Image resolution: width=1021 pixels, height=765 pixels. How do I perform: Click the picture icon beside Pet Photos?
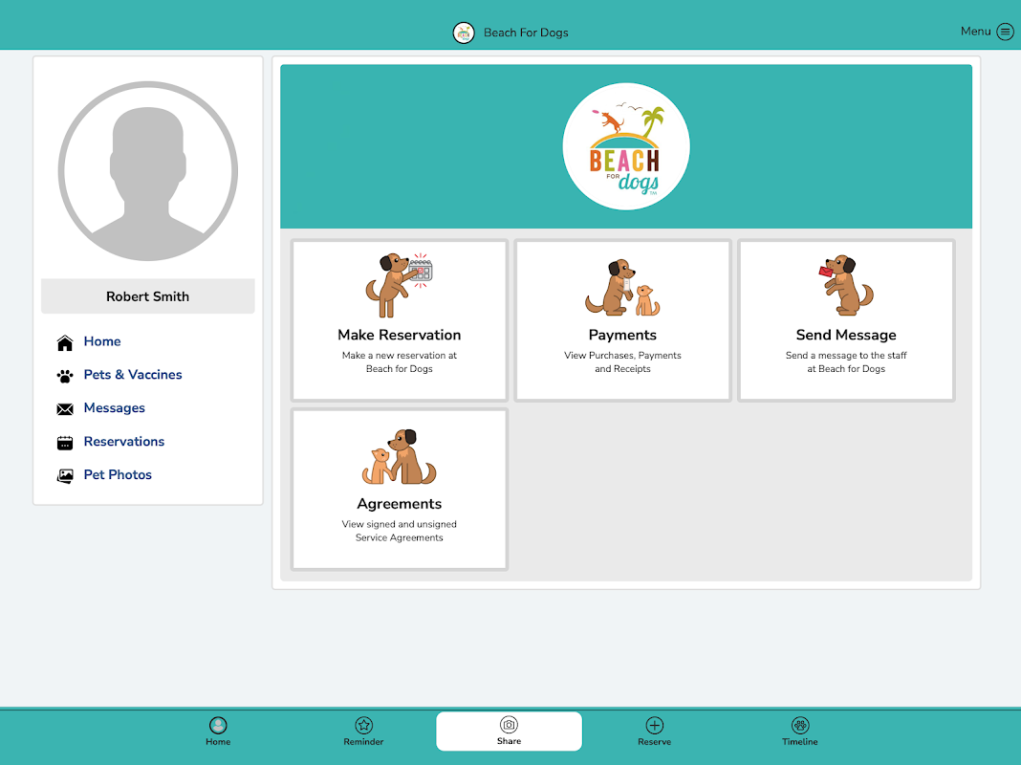click(65, 476)
